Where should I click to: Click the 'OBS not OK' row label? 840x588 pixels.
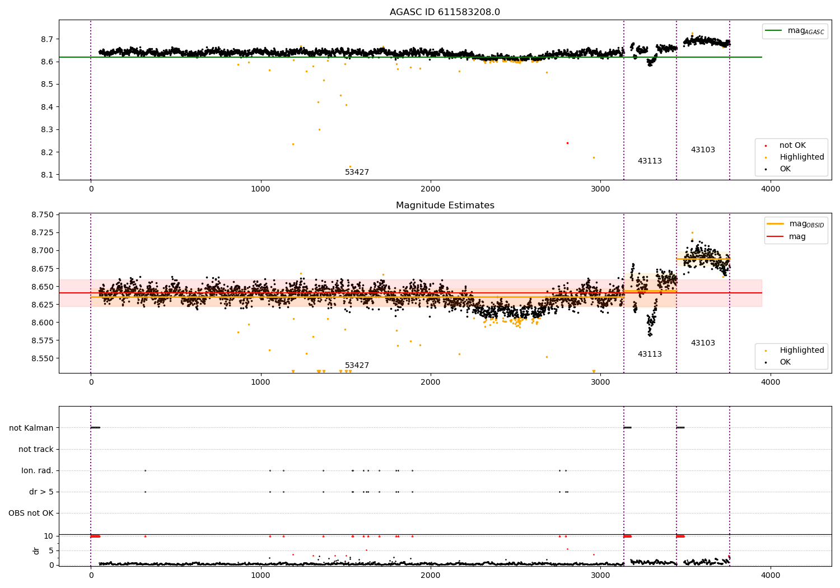pos(31,514)
